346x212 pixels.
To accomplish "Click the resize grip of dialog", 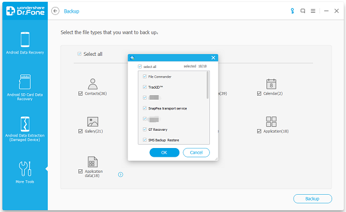I will point(216,159).
